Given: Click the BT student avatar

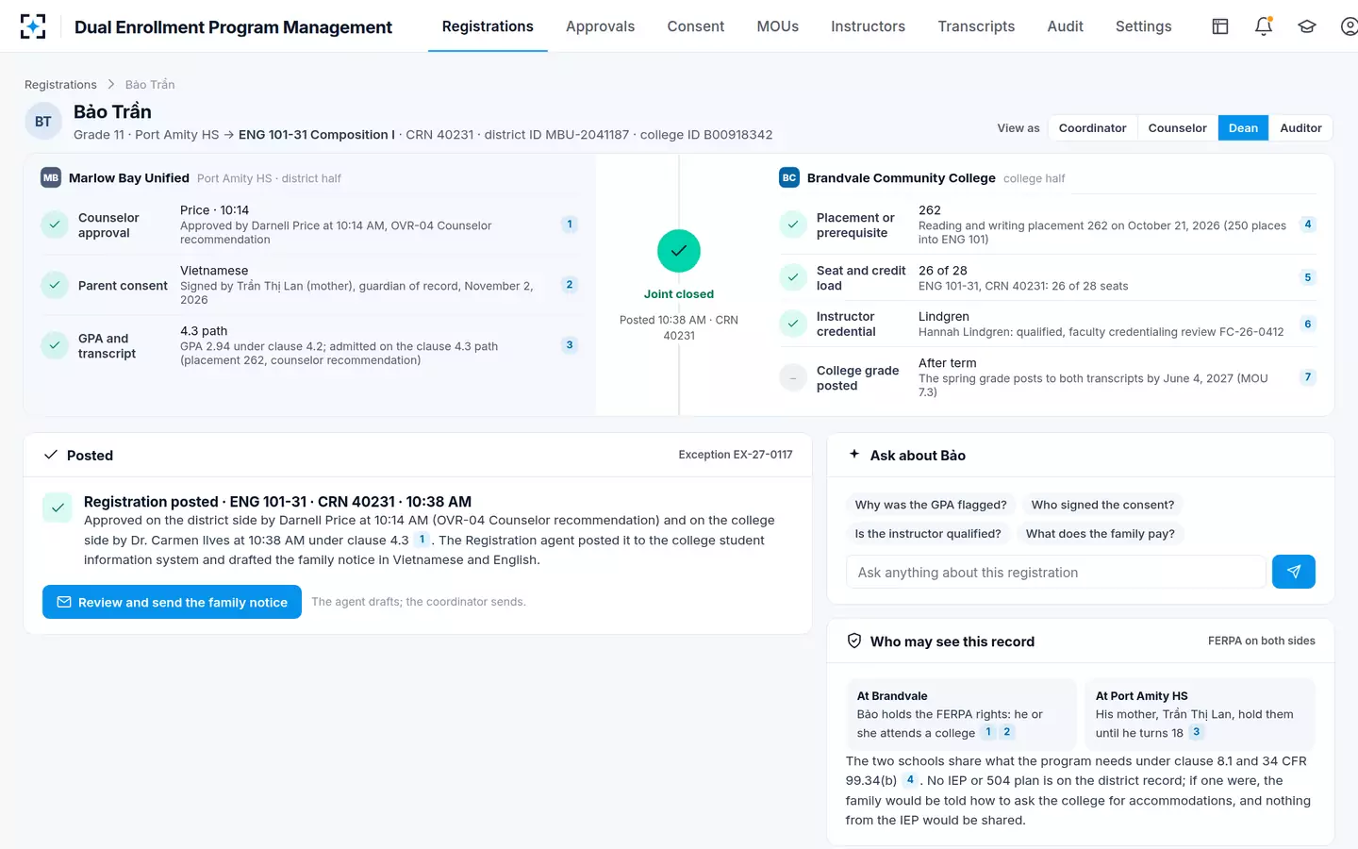Looking at the screenshot, I should tap(43, 122).
